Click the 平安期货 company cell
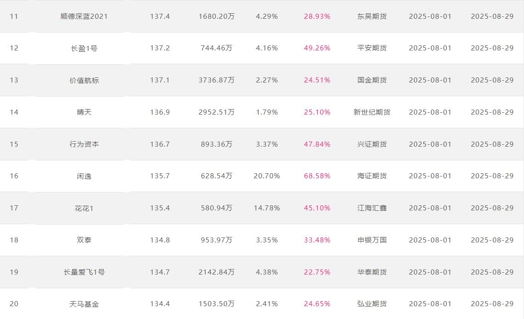524x319 pixels. [x=372, y=48]
